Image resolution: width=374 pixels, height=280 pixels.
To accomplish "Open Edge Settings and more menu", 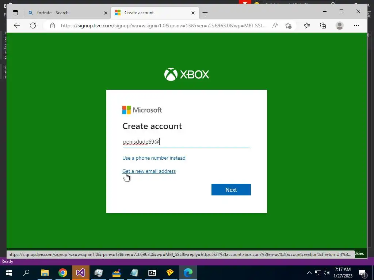I will click(356, 26).
